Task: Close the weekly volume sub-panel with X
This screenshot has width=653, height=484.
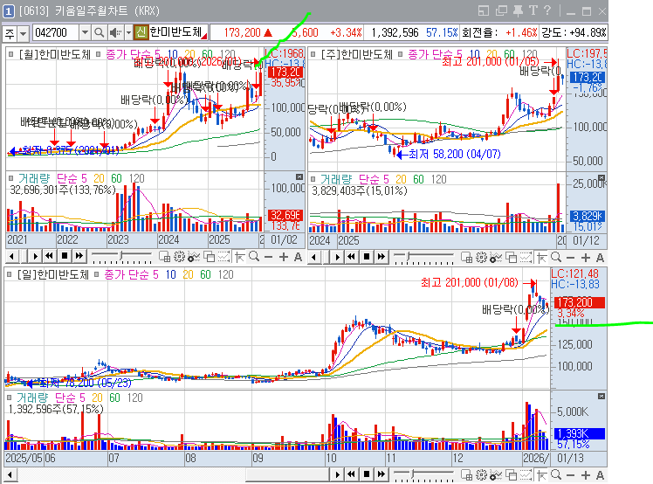Action: coord(601,177)
